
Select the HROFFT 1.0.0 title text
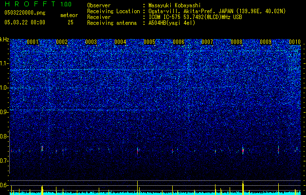pyautogui.click(x=38, y=4)
